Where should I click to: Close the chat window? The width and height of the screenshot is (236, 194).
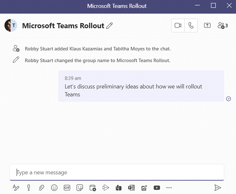click(229, 6)
